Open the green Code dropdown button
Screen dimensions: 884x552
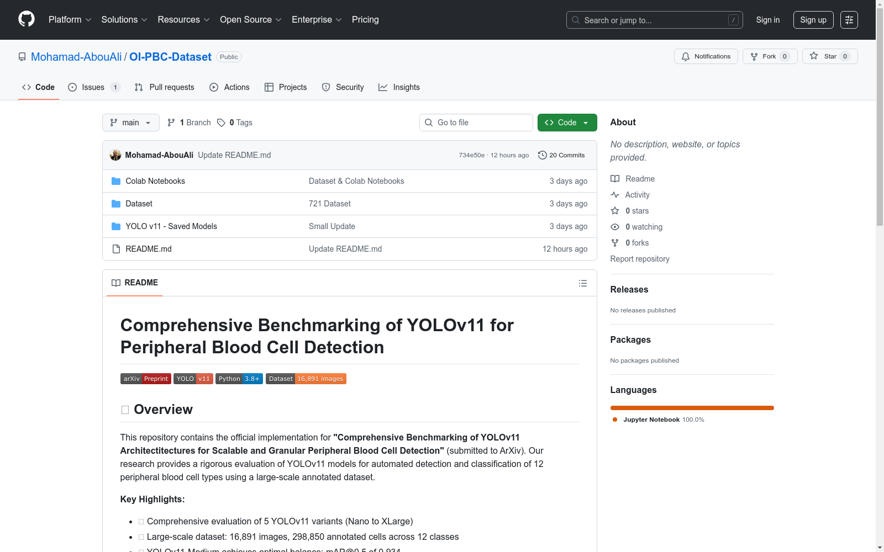pyautogui.click(x=567, y=123)
